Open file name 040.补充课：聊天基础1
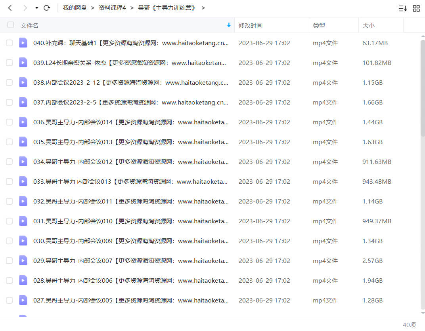 [x=131, y=43]
